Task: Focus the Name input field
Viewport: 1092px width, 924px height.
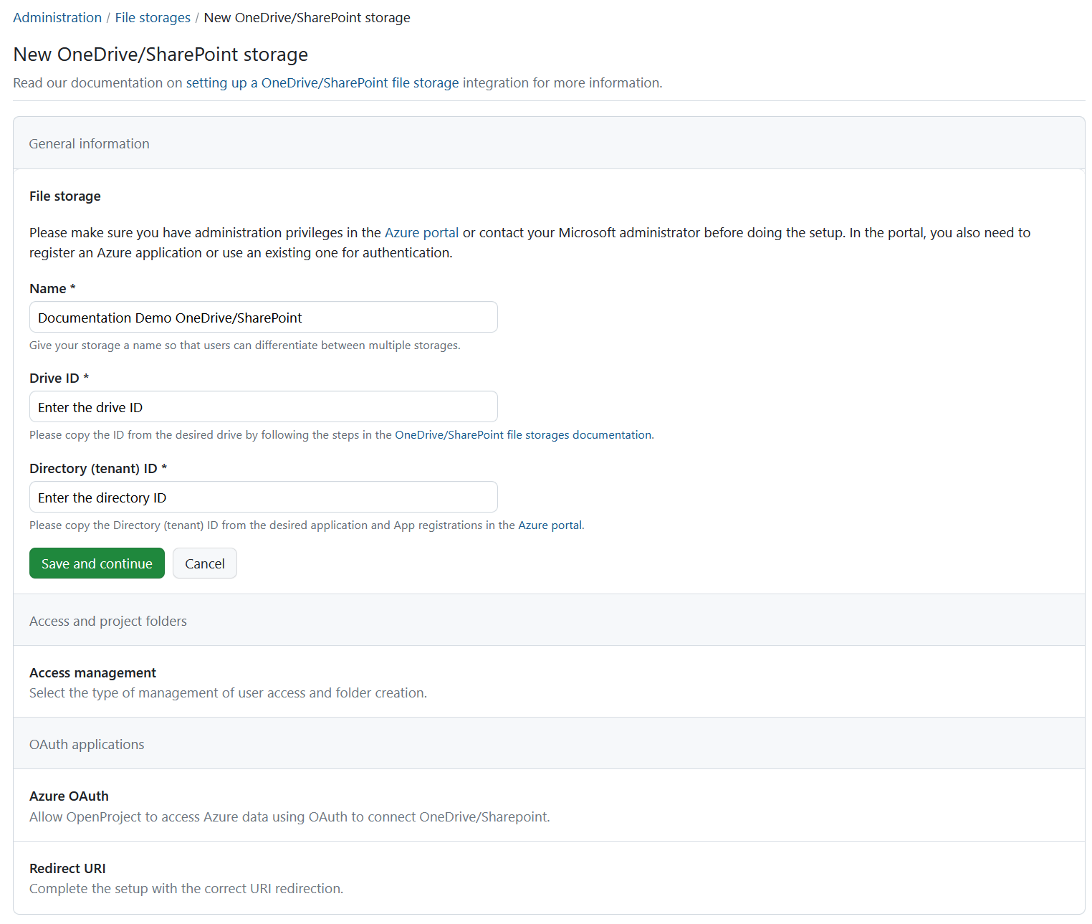Action: [x=263, y=318]
